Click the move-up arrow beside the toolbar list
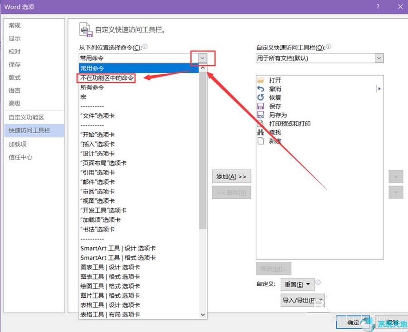 coord(395,177)
